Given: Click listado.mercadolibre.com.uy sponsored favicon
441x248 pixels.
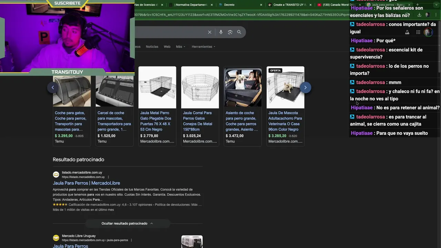Looking at the screenshot, I should pos(56,175).
